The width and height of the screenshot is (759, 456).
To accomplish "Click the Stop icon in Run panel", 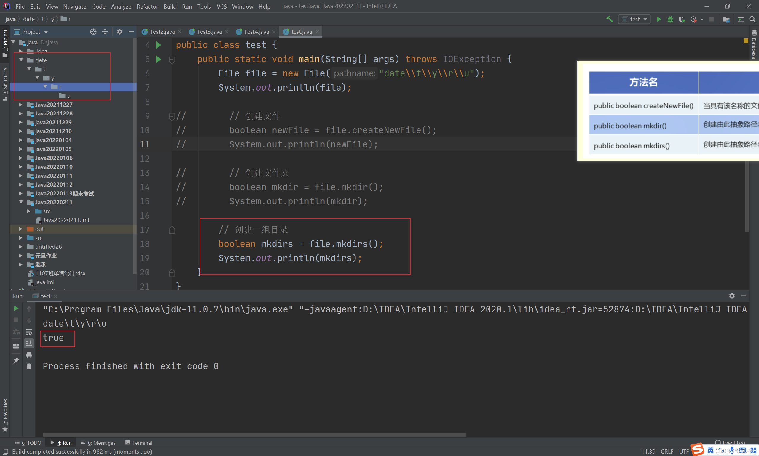I will click(16, 320).
